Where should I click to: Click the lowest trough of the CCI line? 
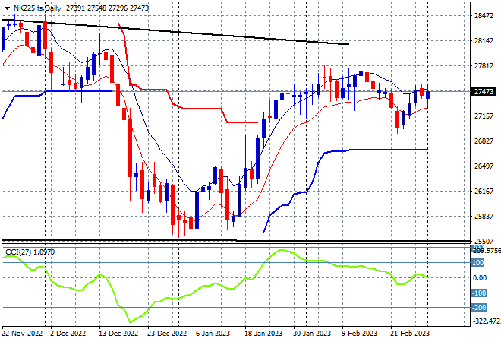pos(130,321)
